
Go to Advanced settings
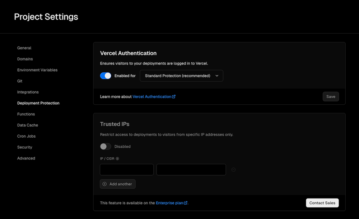point(26,158)
